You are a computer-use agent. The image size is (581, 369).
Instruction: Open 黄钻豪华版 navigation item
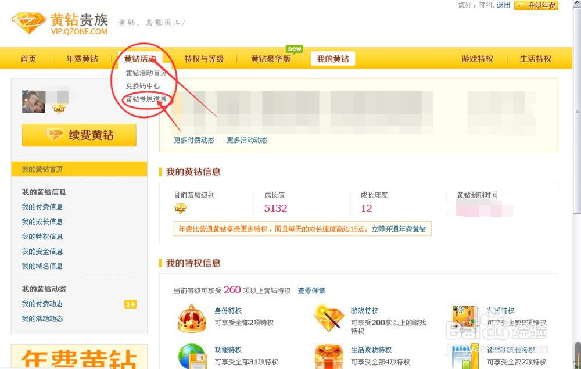pyautogui.click(x=271, y=59)
